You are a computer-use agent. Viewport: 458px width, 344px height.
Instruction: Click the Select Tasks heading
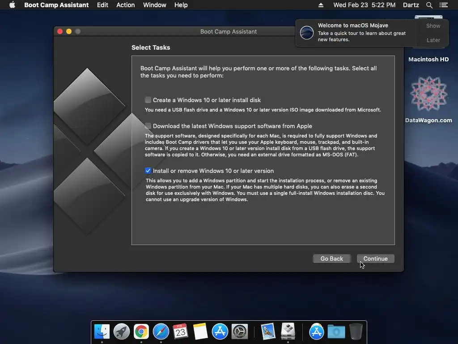tap(151, 47)
